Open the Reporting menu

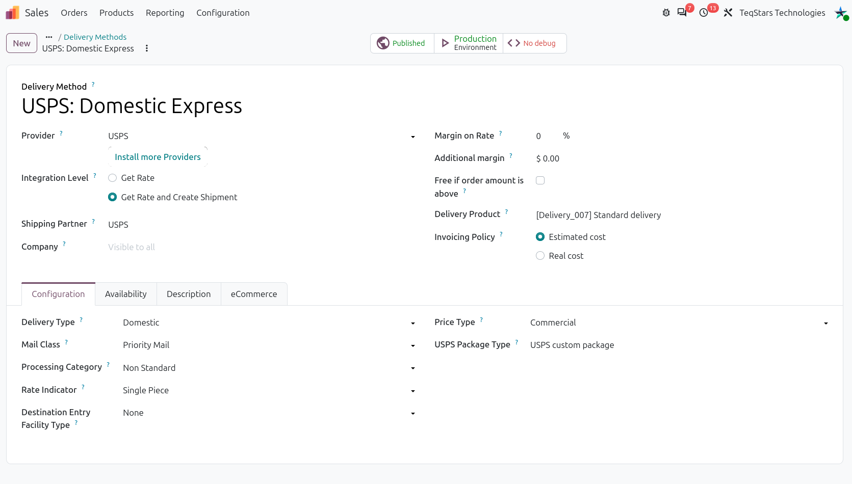[165, 13]
